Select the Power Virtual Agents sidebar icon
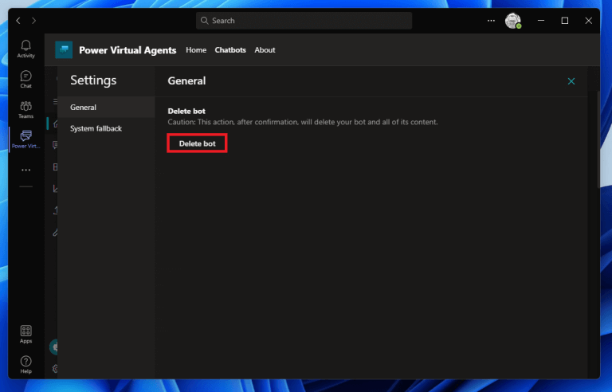Viewport: 612px width, 392px height. click(x=25, y=139)
